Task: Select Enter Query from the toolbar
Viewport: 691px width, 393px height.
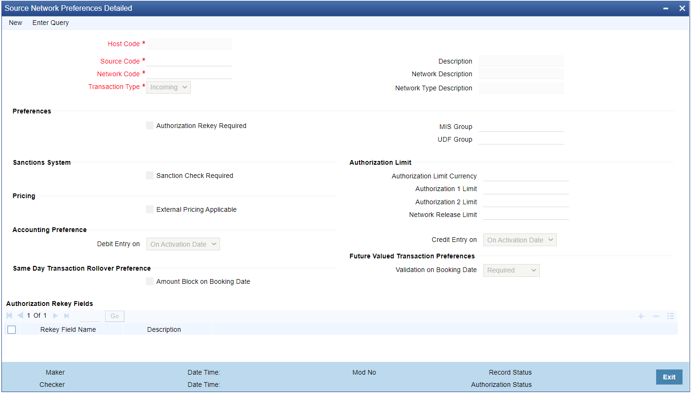Action: pos(51,23)
